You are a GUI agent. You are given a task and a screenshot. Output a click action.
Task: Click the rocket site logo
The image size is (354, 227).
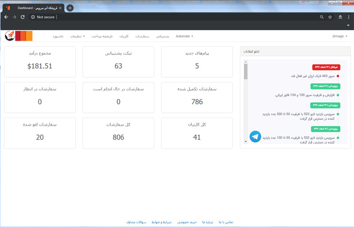tap(10, 36)
